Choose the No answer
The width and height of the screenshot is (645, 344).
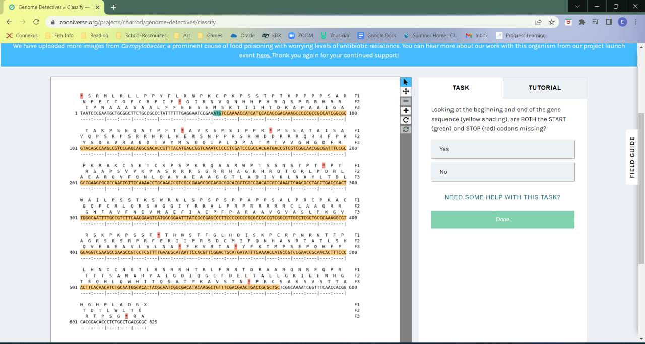click(503, 172)
